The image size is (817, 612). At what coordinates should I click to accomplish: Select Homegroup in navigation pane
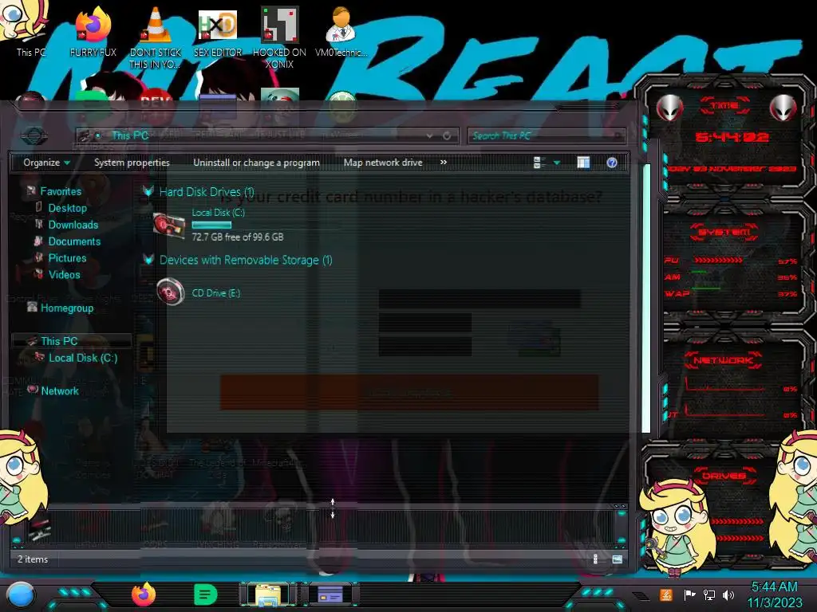tap(67, 308)
